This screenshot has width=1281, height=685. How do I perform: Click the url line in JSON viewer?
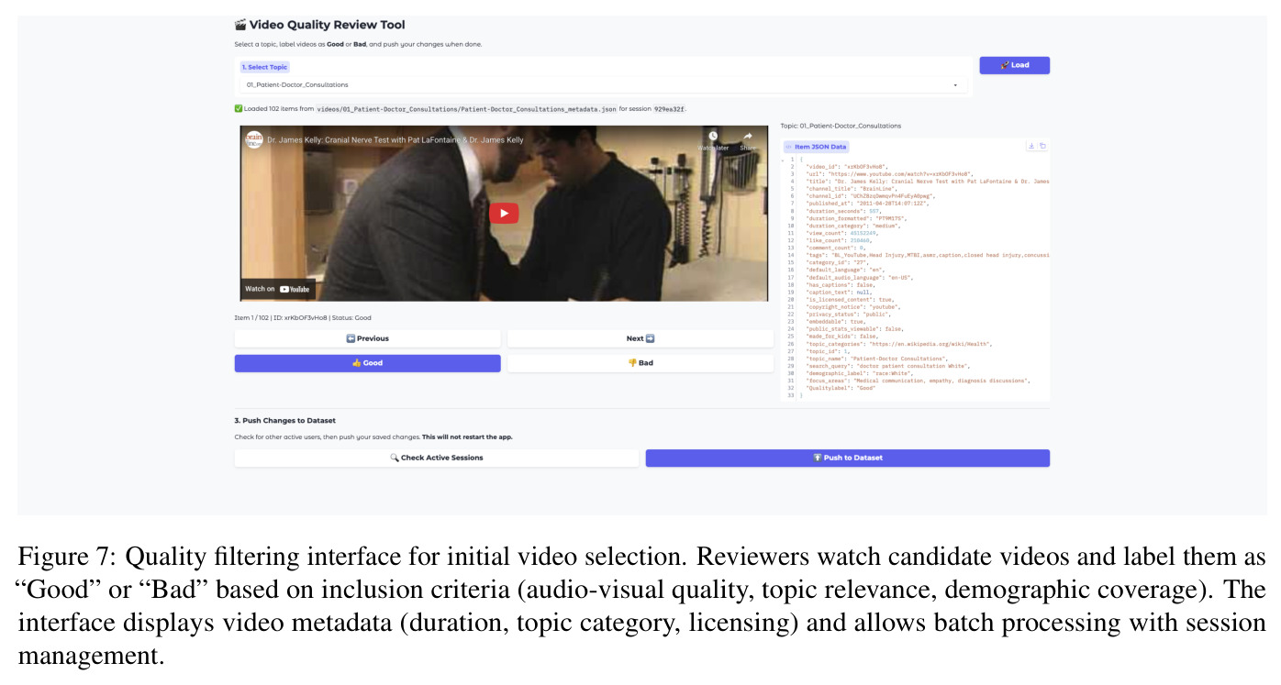pyautogui.click(x=889, y=173)
